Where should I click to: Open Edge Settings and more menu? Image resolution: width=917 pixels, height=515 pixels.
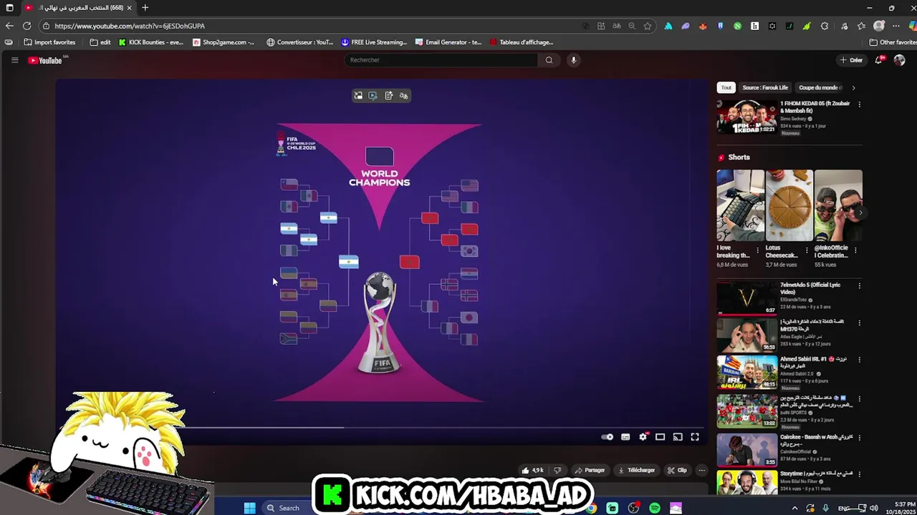click(896, 26)
